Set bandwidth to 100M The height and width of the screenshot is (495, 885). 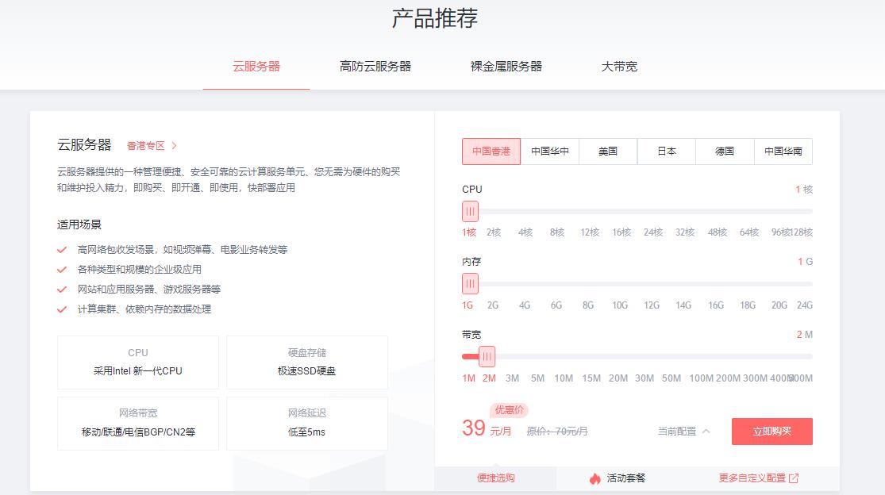(701, 378)
